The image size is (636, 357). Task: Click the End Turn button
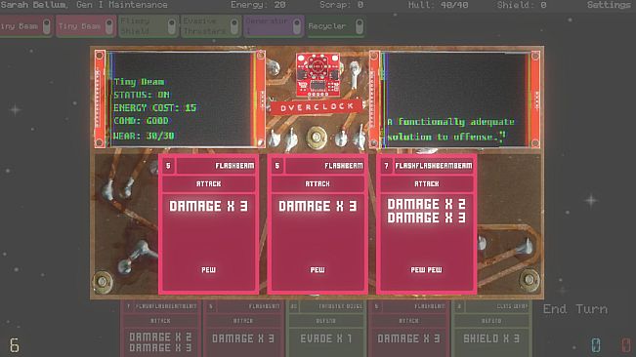point(575,309)
